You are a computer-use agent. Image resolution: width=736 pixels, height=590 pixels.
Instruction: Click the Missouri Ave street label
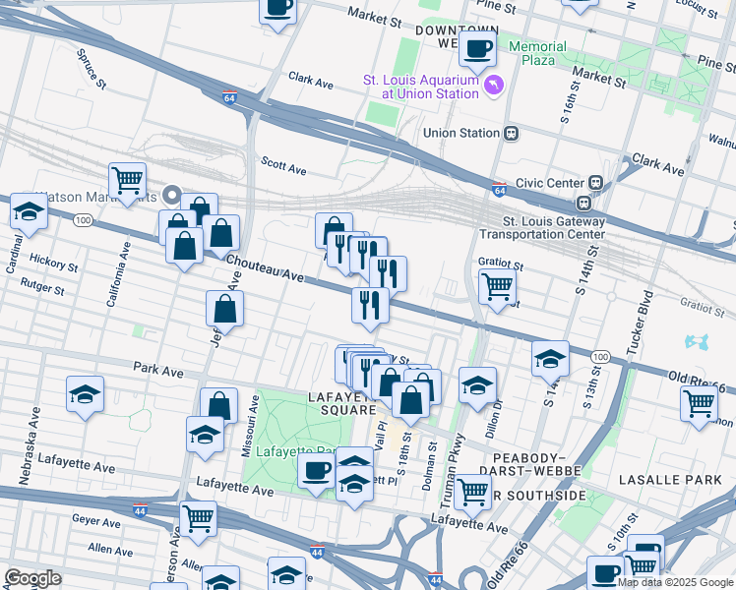[x=250, y=427]
